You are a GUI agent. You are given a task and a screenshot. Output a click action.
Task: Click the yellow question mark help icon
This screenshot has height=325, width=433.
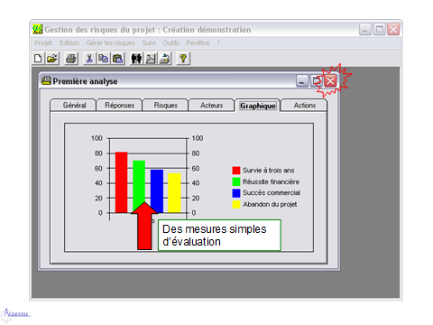183,59
